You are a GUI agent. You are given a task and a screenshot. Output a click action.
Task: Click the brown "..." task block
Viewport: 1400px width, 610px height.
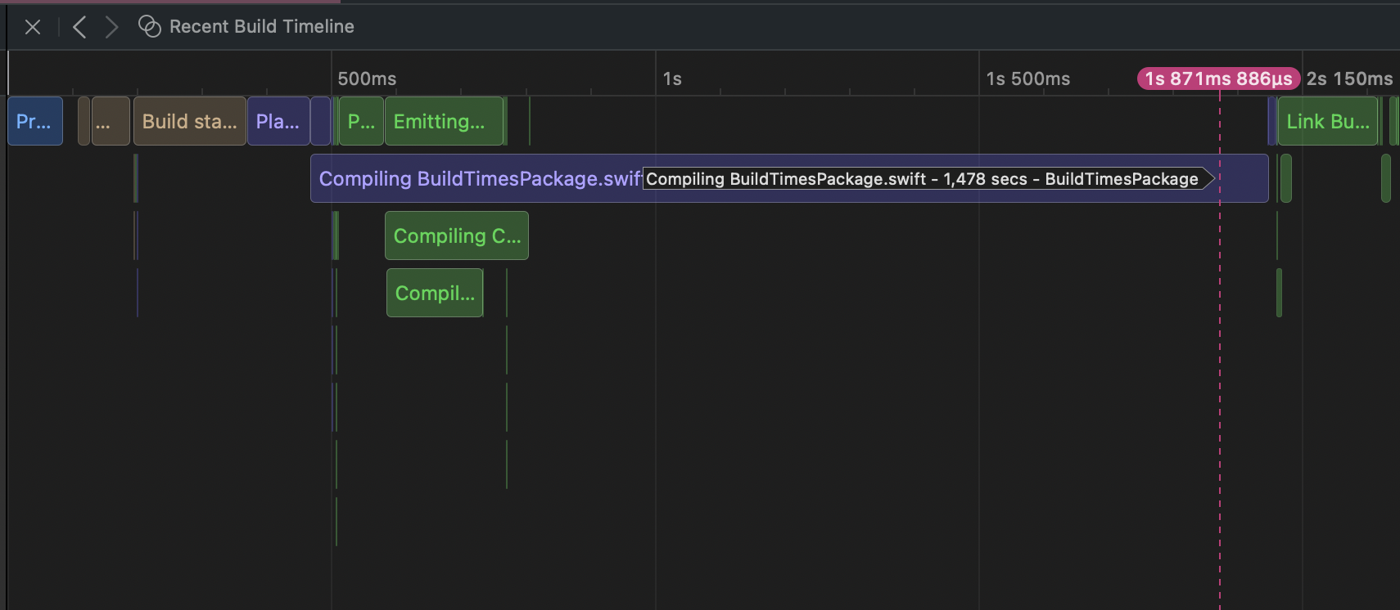coord(110,121)
